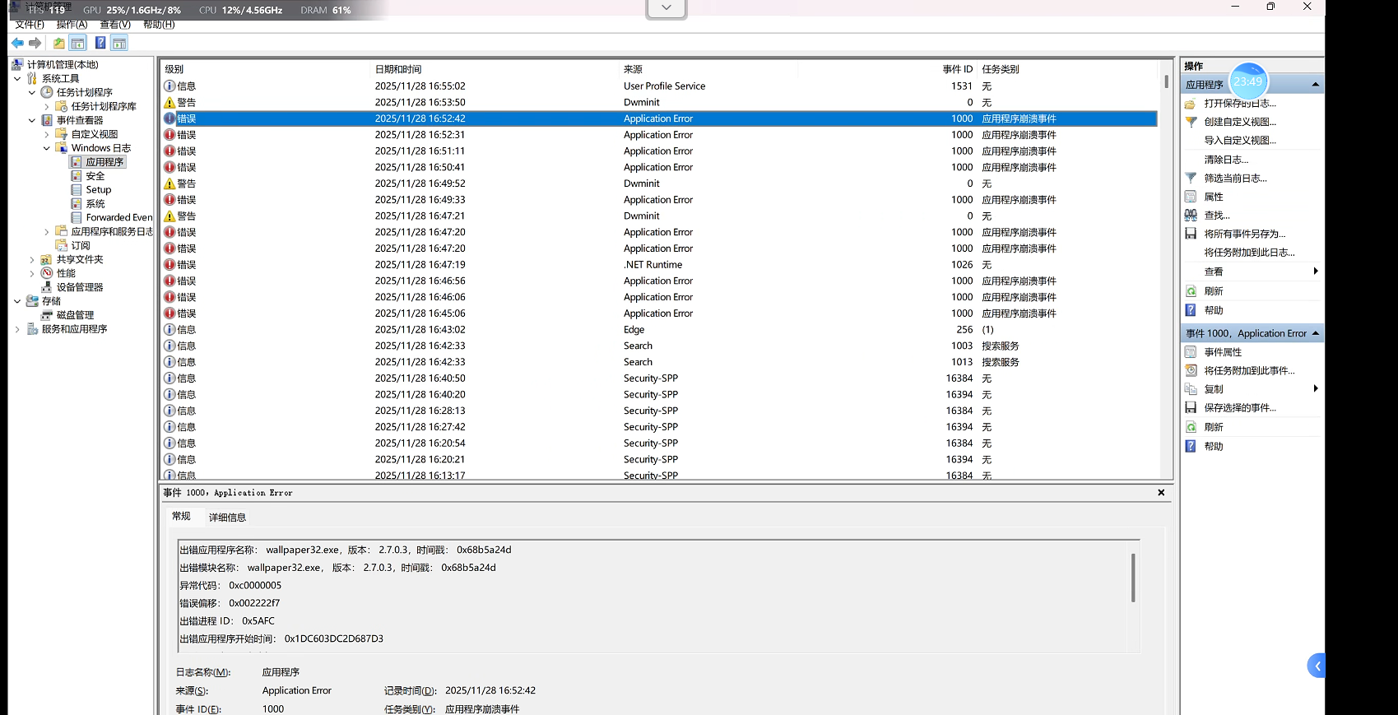The image size is (1398, 715).
Task: Click the up-one-level folder toolbar icon
Action: (x=59, y=43)
